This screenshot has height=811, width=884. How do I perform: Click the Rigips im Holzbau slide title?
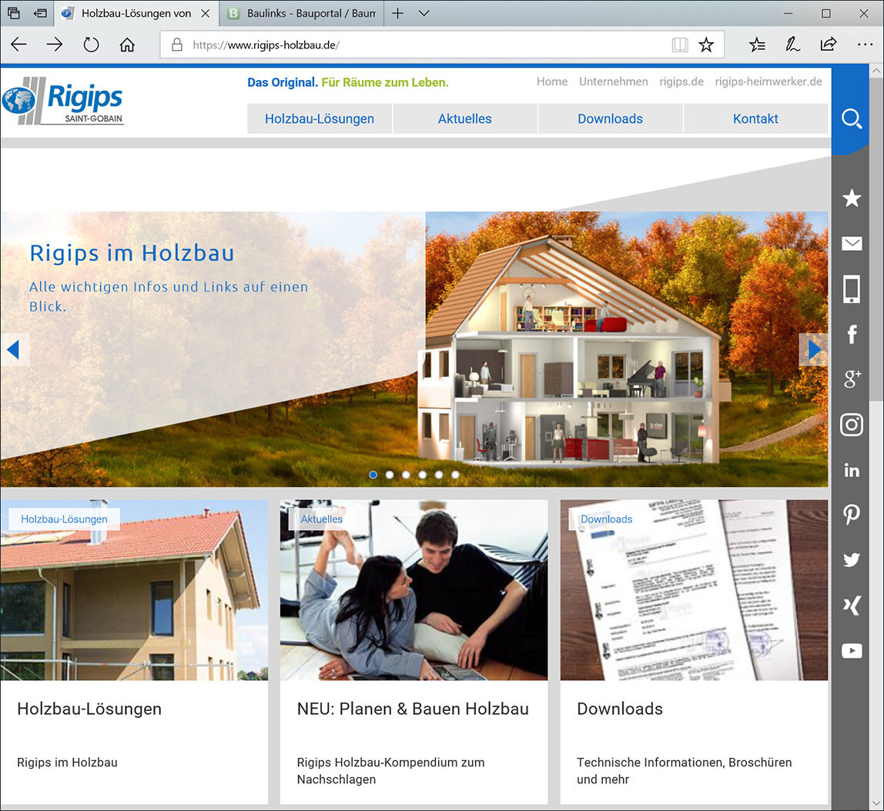click(x=132, y=253)
